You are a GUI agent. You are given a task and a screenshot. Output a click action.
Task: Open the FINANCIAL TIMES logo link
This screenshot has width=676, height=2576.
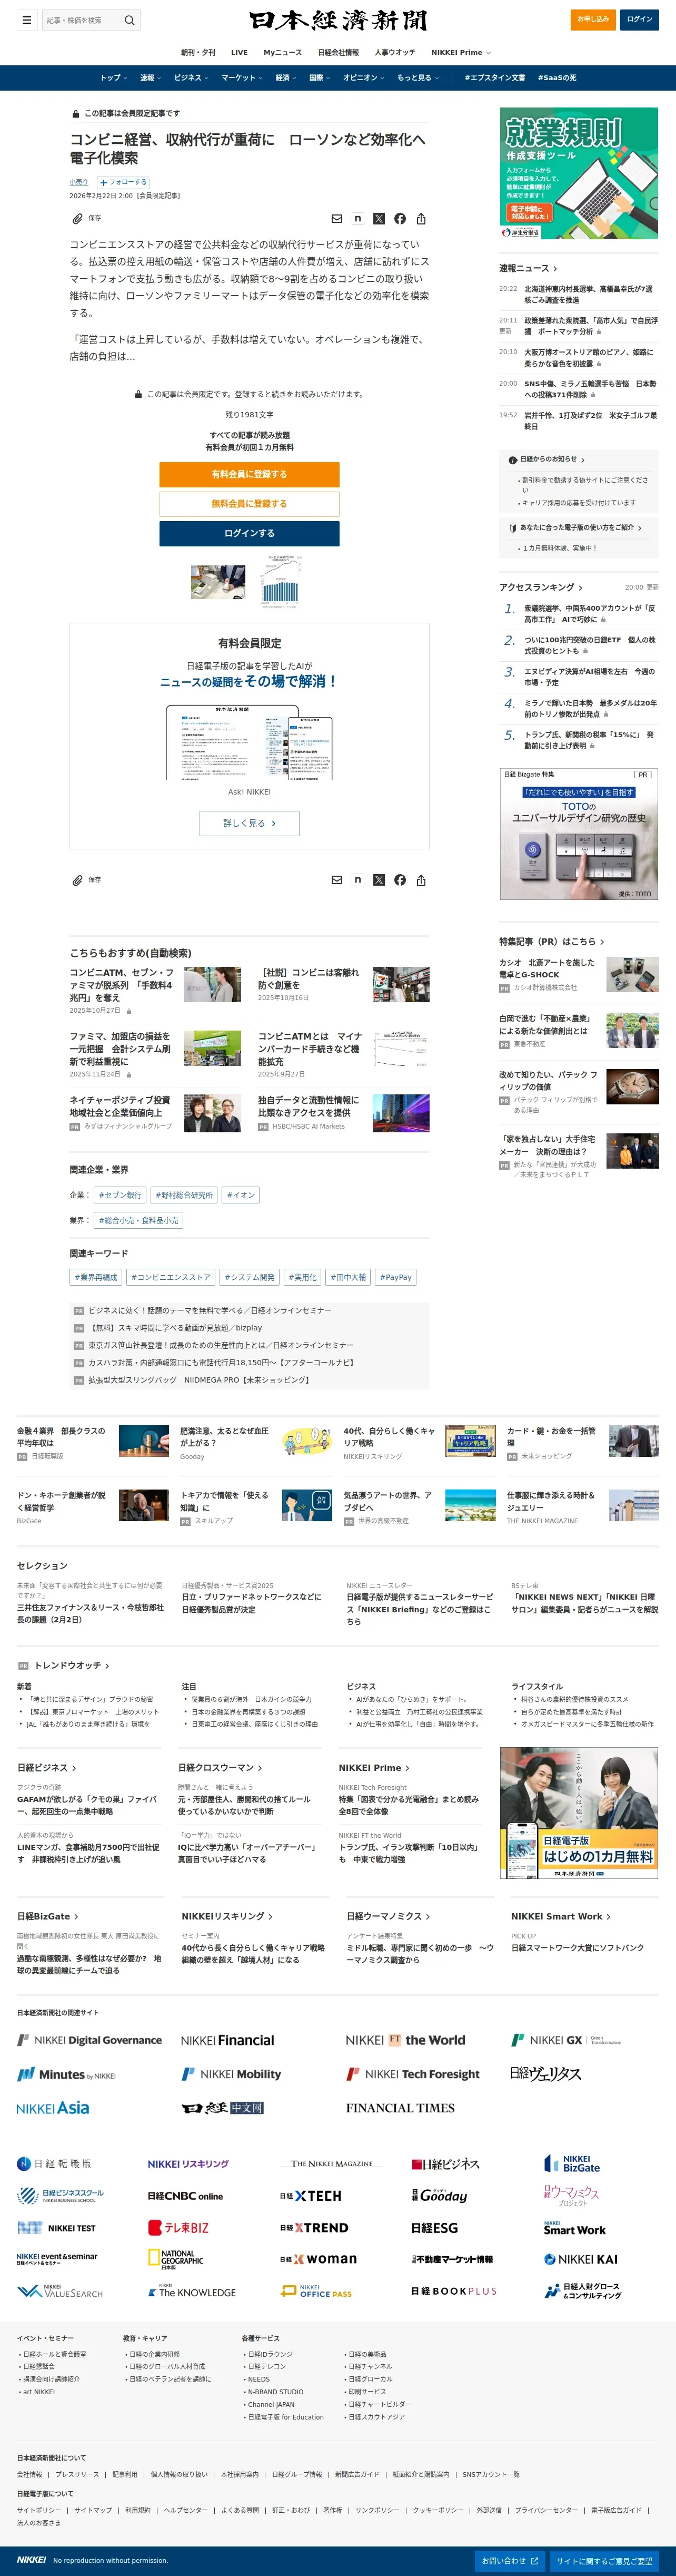[401, 2108]
